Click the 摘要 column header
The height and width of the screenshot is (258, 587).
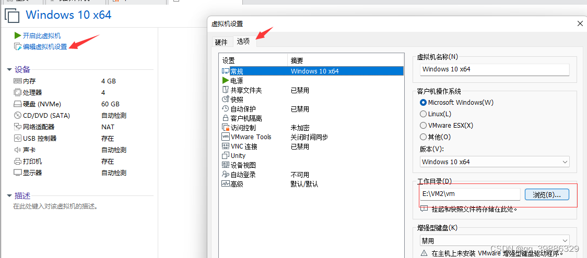(x=346, y=60)
